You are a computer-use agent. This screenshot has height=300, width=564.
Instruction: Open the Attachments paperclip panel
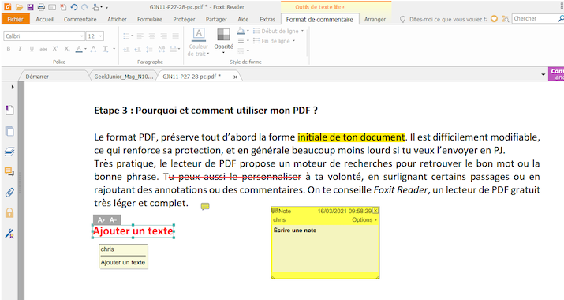pos(9,193)
